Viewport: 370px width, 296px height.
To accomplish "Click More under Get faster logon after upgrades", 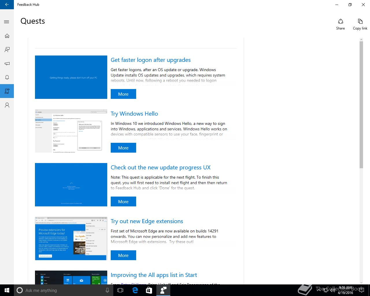I will (x=123, y=94).
